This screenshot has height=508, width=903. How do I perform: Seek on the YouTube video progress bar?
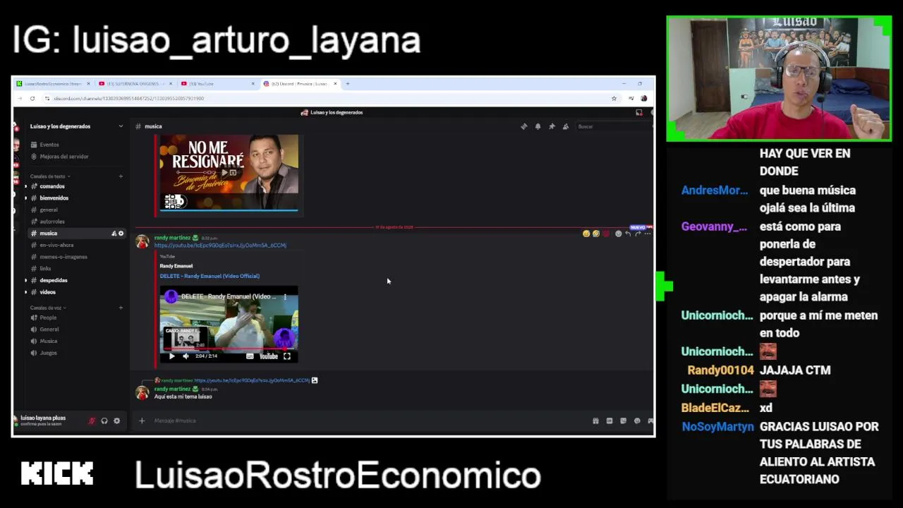click(x=229, y=349)
